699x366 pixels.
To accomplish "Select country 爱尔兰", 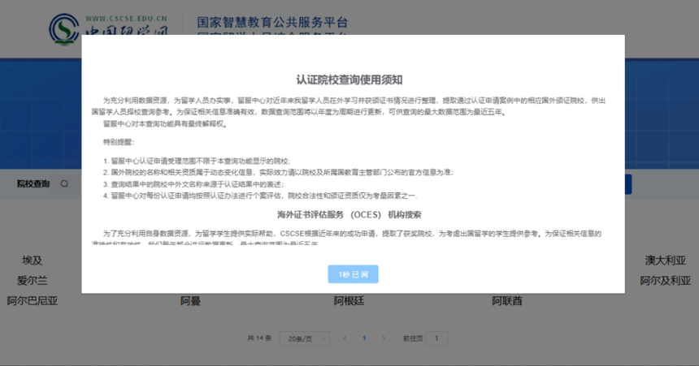I will [x=32, y=281].
